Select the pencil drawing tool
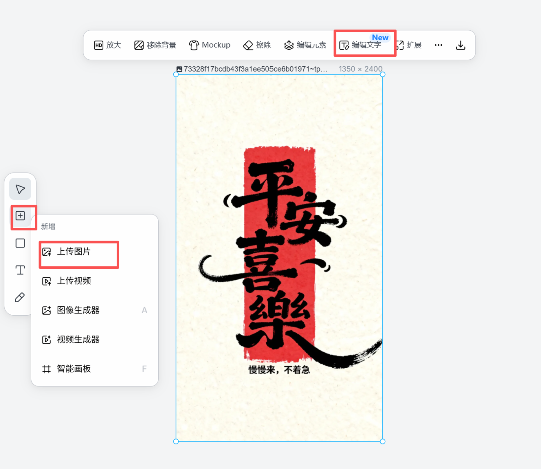The width and height of the screenshot is (541, 469). pyautogui.click(x=20, y=297)
